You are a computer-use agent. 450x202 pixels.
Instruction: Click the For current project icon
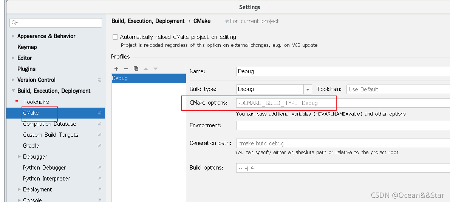(227, 21)
